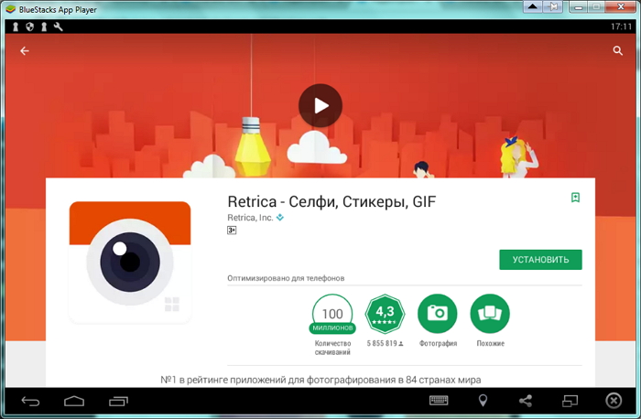Click the BlueStacks Android home button
The height and width of the screenshot is (419, 641).
[74, 402]
